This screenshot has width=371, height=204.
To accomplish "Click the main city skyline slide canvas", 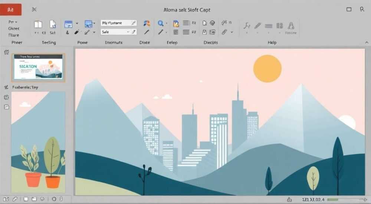I will coord(220,122).
